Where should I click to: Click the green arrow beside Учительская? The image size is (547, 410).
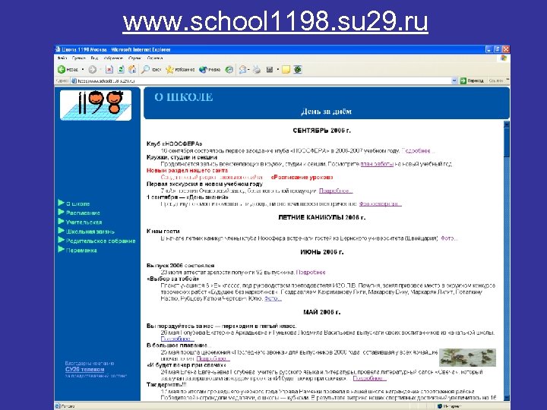(61, 222)
